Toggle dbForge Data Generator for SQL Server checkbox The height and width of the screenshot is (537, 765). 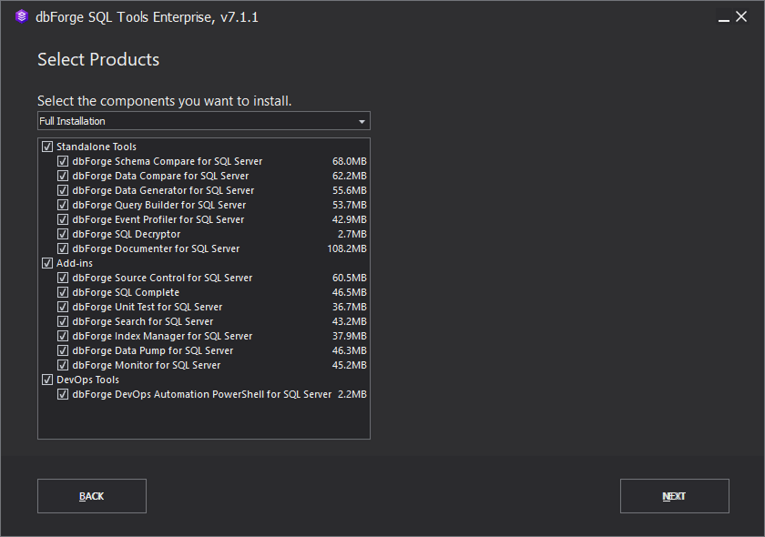(x=63, y=191)
